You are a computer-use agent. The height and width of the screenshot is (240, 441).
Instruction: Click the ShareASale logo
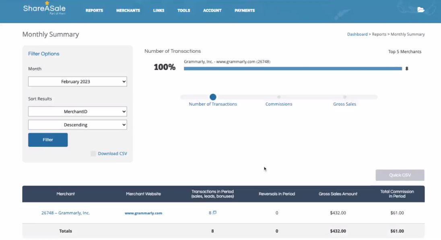coord(44,8)
